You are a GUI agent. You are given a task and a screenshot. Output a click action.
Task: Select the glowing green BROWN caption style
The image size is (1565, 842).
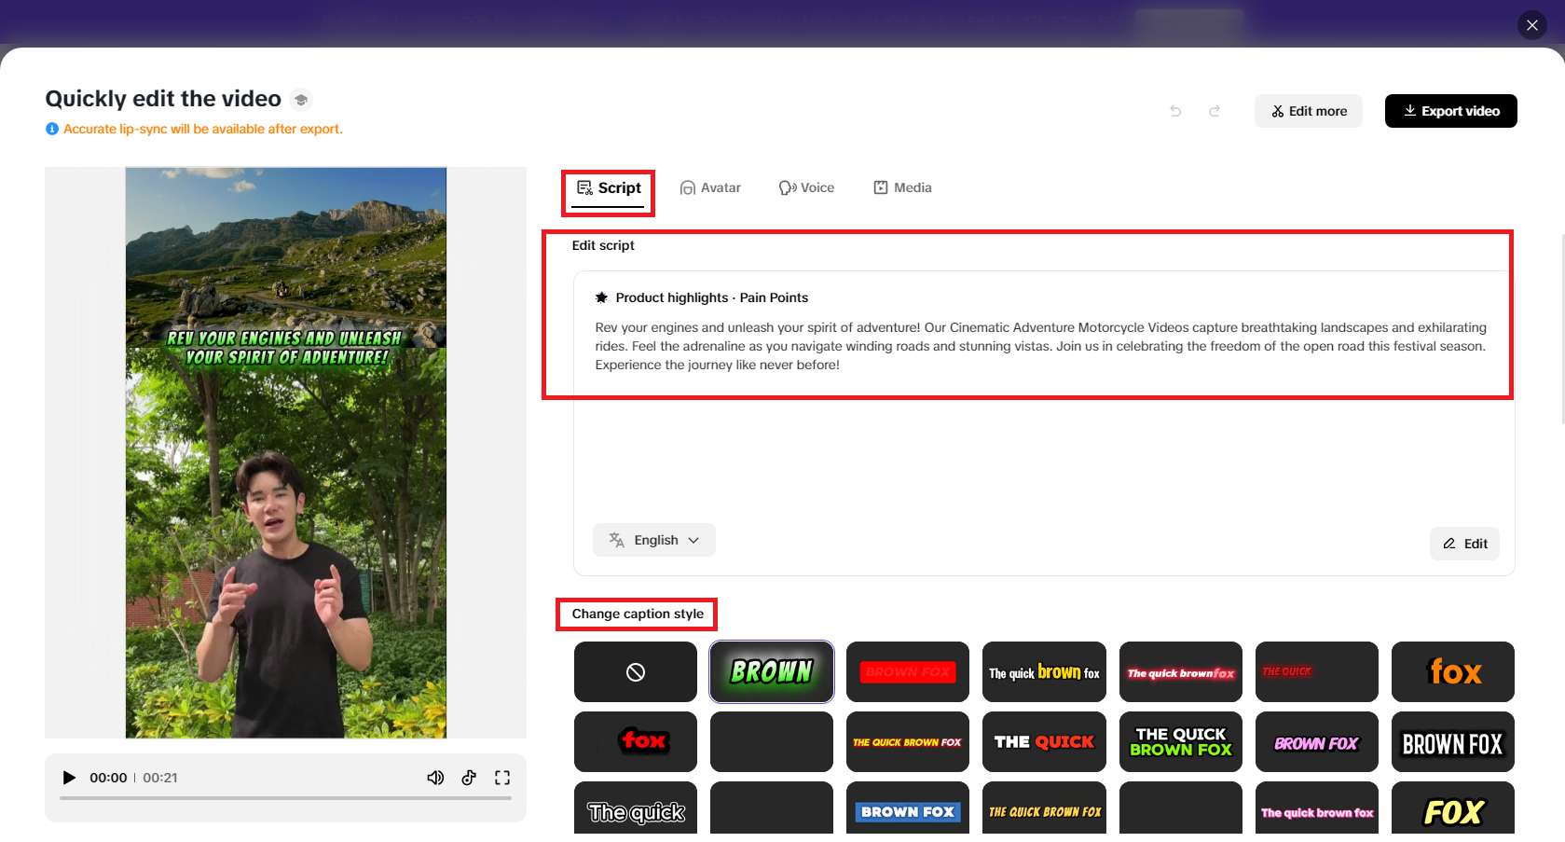pos(771,671)
